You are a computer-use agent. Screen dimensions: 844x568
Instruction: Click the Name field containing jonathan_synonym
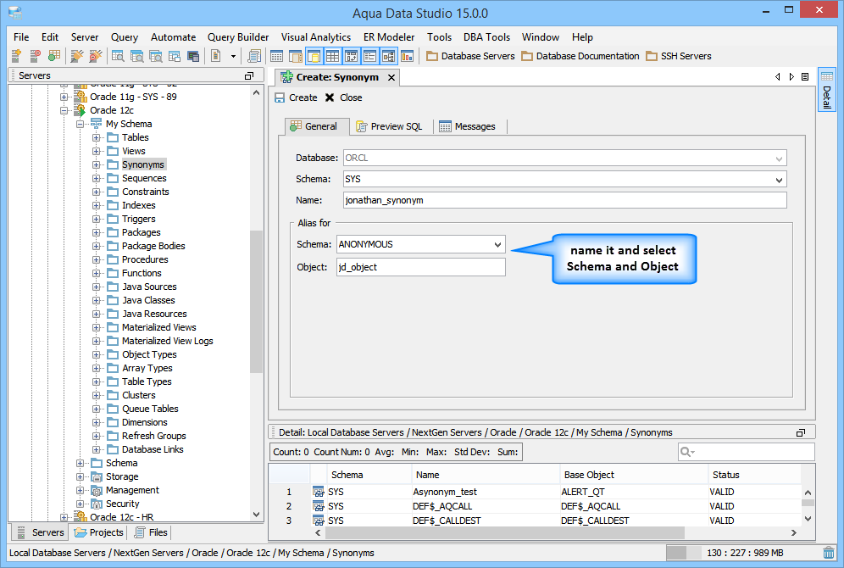[564, 200]
